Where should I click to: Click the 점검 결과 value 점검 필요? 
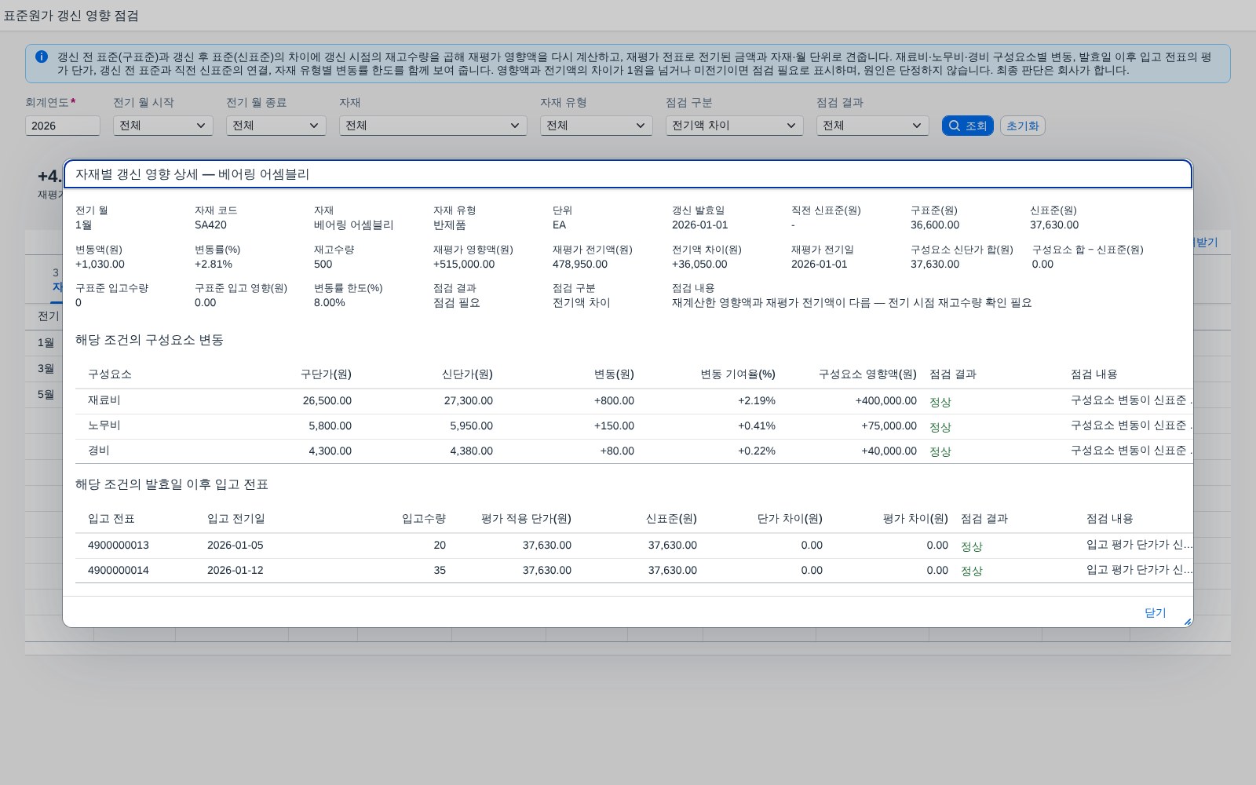456,302
